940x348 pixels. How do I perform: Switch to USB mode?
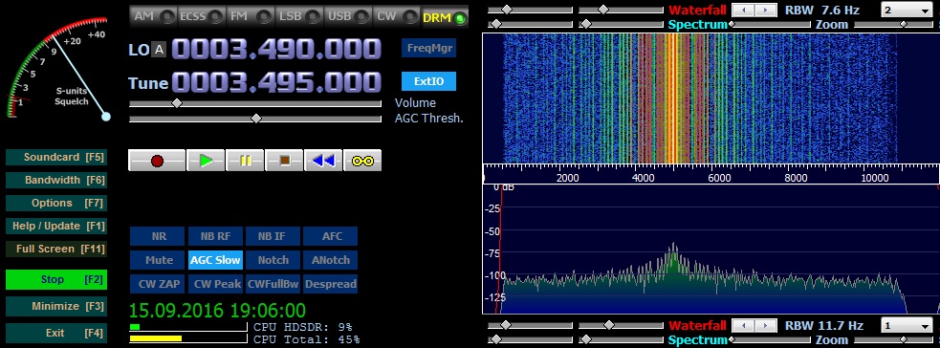[346, 17]
